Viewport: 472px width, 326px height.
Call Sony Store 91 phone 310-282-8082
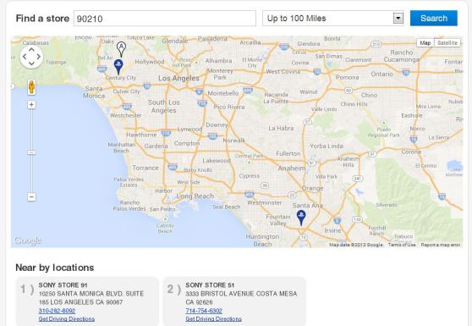(57, 311)
